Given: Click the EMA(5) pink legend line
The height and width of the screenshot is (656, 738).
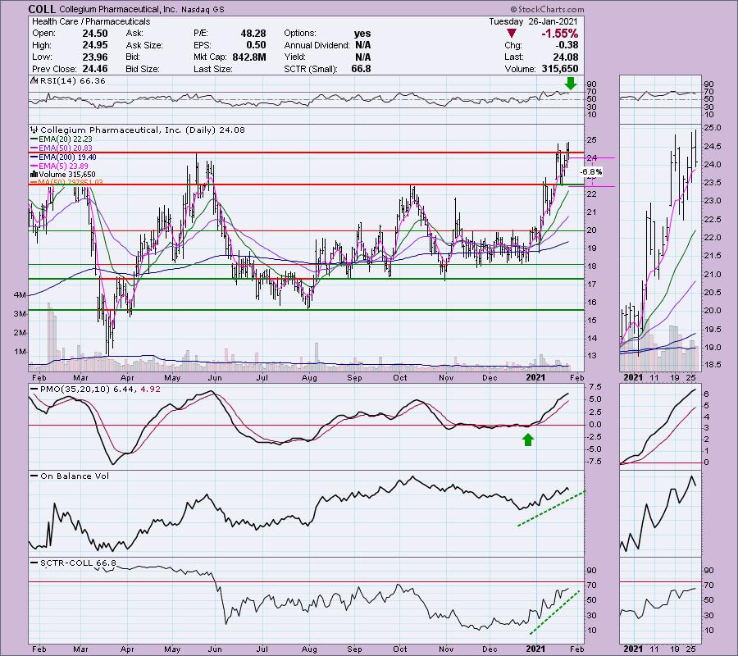Looking at the screenshot, I should tap(34, 166).
